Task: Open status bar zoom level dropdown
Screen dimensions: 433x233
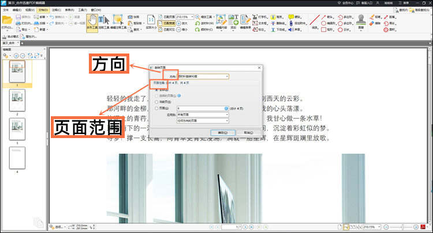Action: (379, 227)
